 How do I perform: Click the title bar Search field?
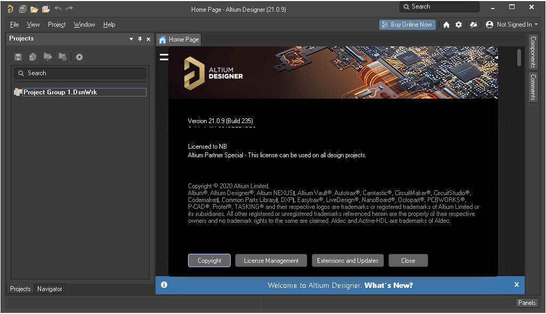click(x=439, y=6)
